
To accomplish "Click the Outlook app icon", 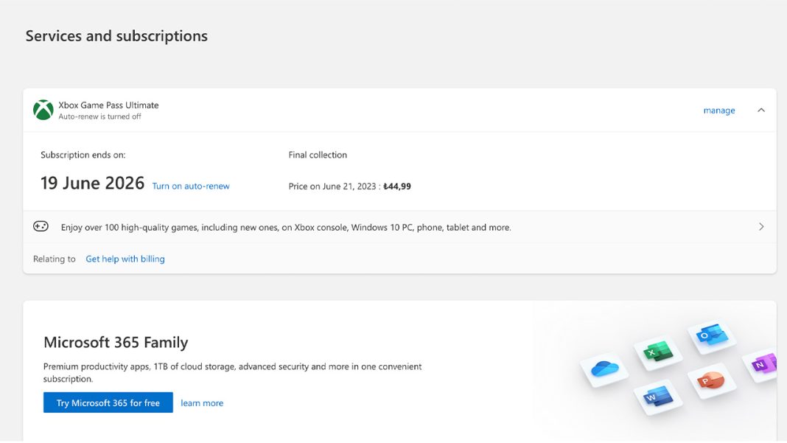I will pos(712,336).
